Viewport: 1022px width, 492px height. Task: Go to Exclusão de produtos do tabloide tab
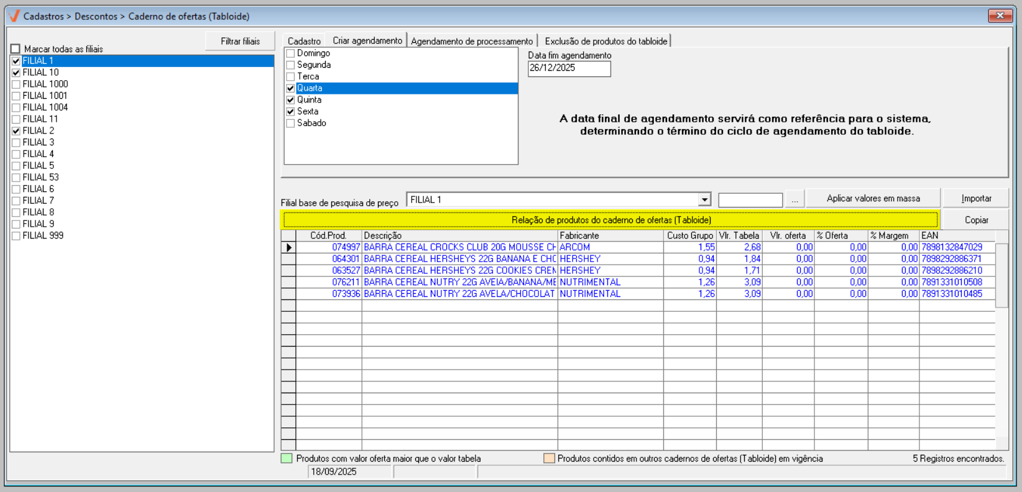point(605,41)
